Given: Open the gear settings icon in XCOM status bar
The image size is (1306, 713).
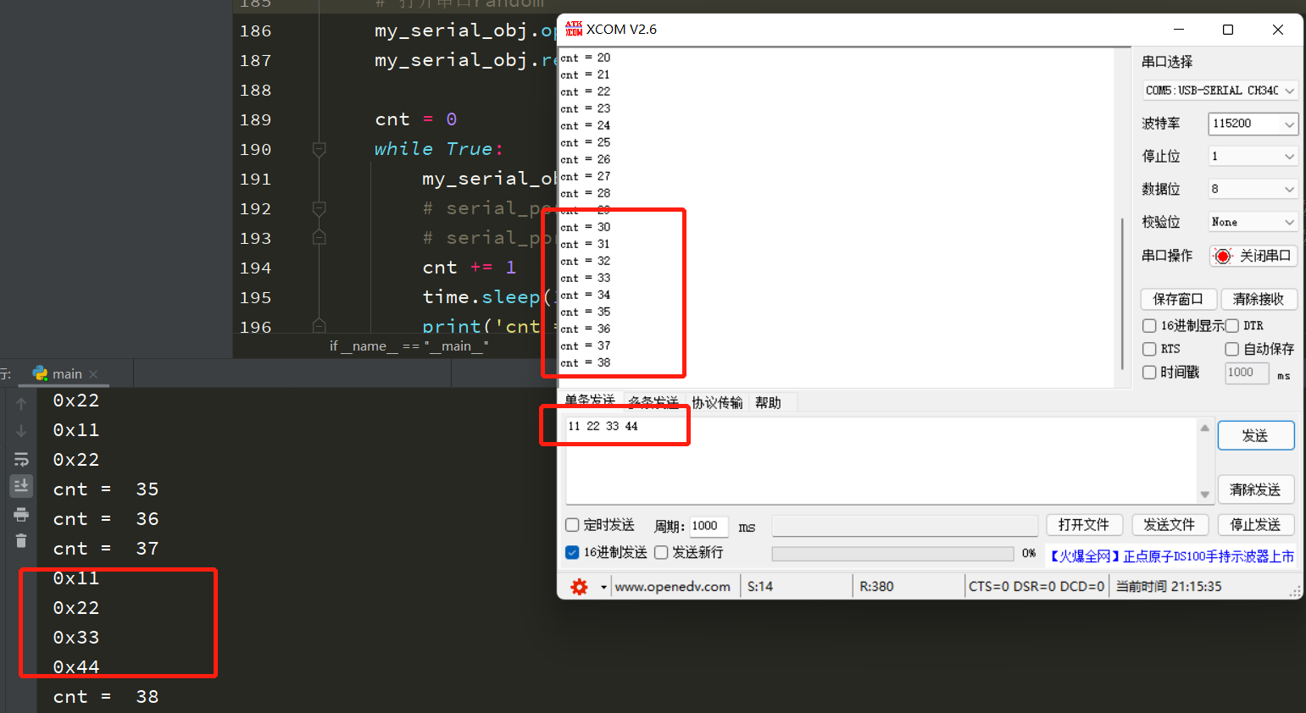Looking at the screenshot, I should coord(579,585).
